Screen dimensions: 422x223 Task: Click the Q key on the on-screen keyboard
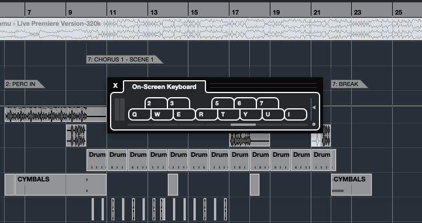(x=139, y=115)
